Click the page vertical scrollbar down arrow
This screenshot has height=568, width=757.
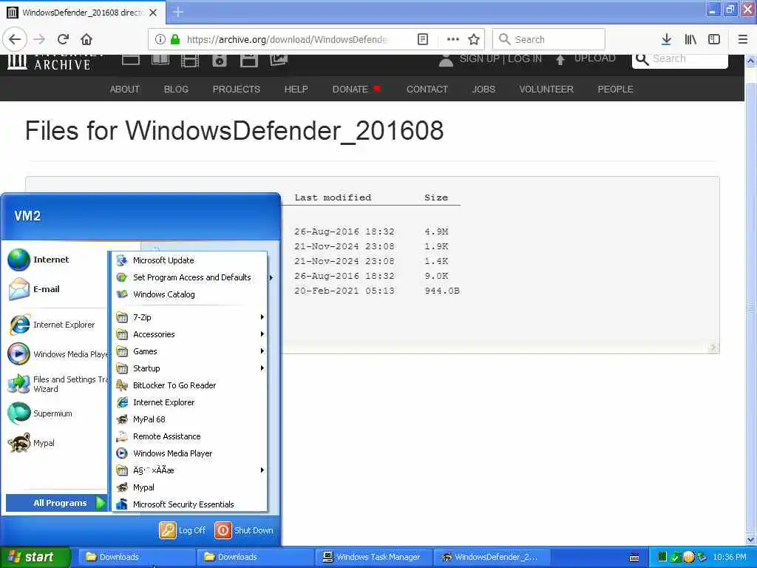[750, 539]
